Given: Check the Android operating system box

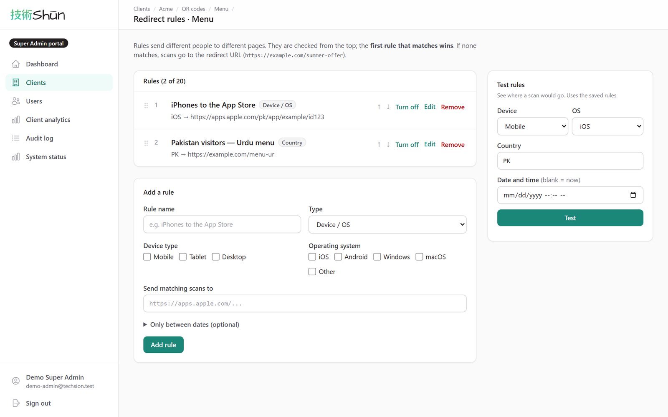Looking at the screenshot, I should pyautogui.click(x=338, y=257).
